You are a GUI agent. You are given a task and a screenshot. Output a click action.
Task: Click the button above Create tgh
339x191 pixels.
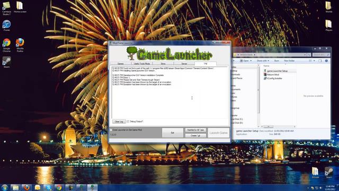pos(195,130)
